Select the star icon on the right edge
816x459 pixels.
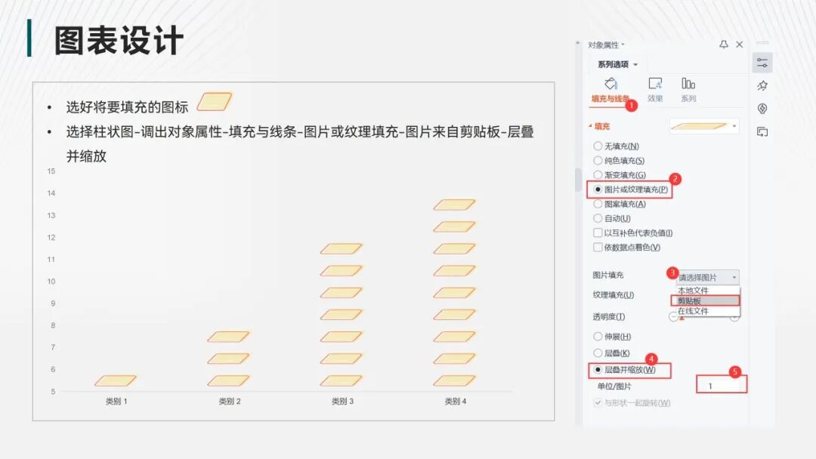pos(763,85)
